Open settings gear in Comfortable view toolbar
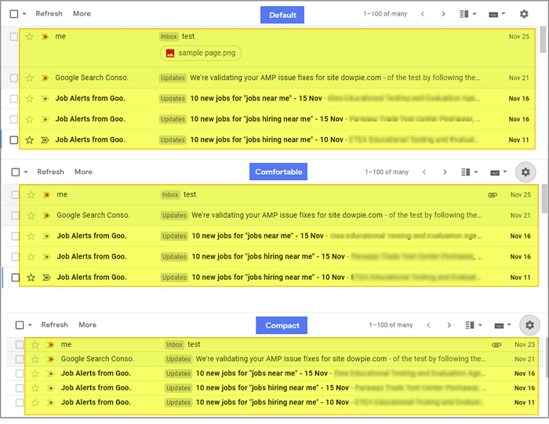The height and width of the screenshot is (424, 549). tap(525, 172)
